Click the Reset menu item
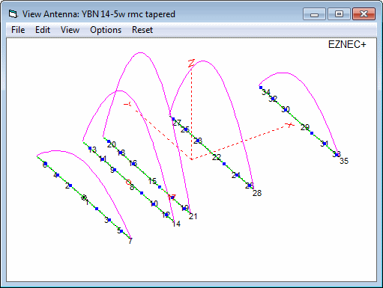The height and width of the screenshot is (288, 383). coord(142,30)
